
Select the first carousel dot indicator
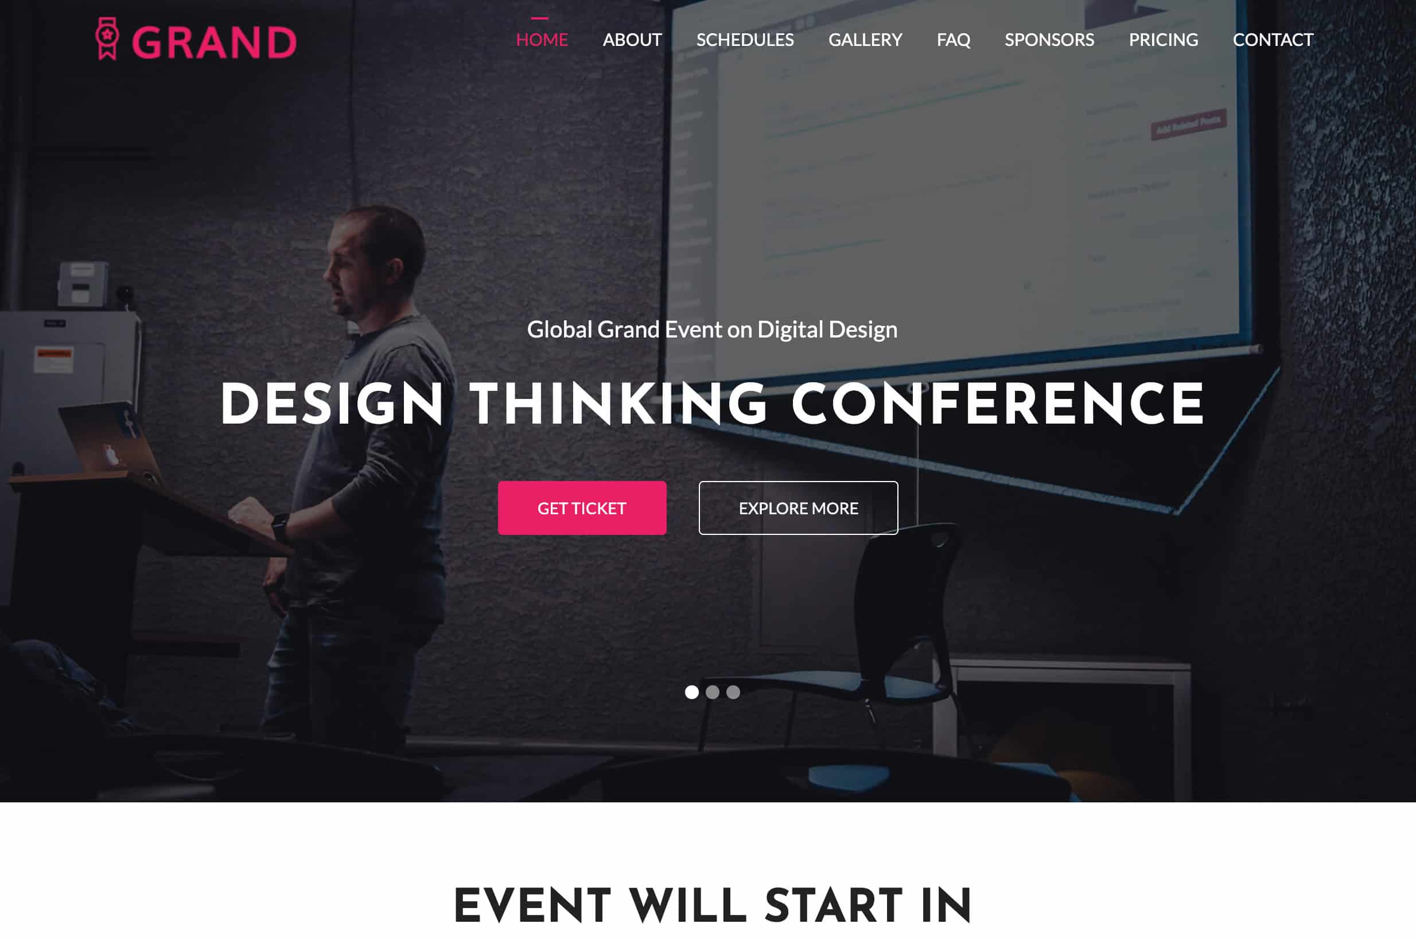[693, 692]
